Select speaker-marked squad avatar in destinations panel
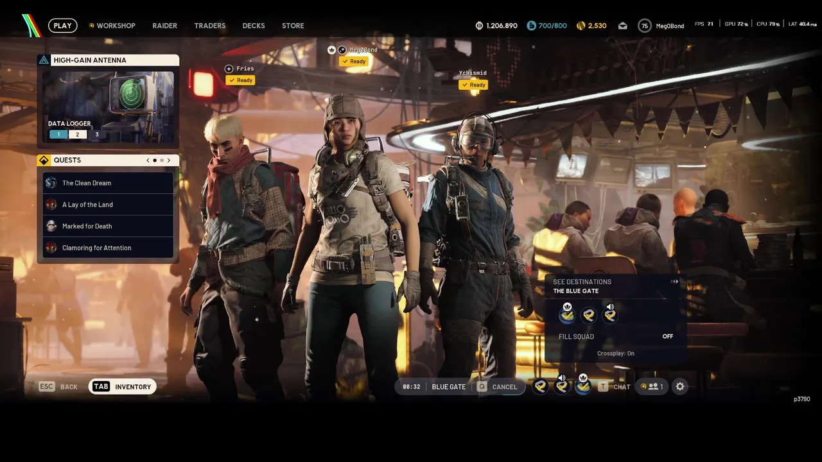Screen dimensions: 822x462 (610, 314)
